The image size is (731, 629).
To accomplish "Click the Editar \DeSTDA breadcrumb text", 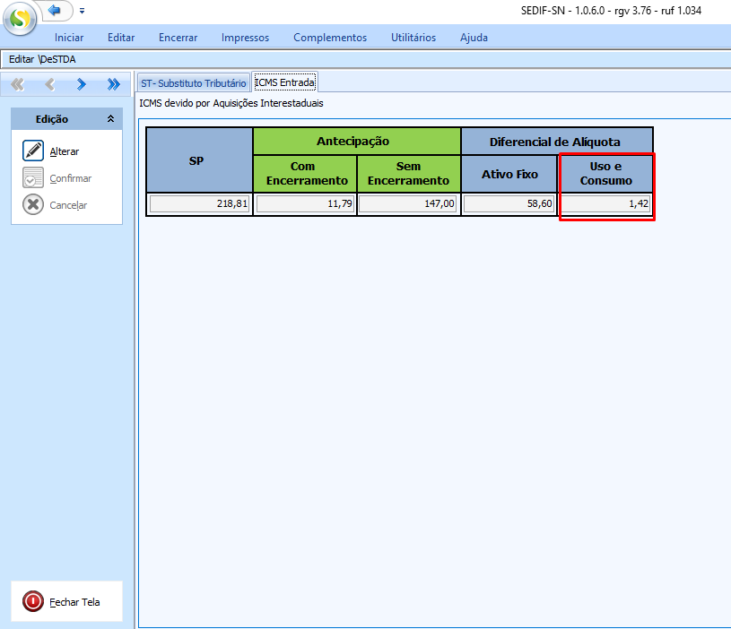I will [x=42, y=59].
